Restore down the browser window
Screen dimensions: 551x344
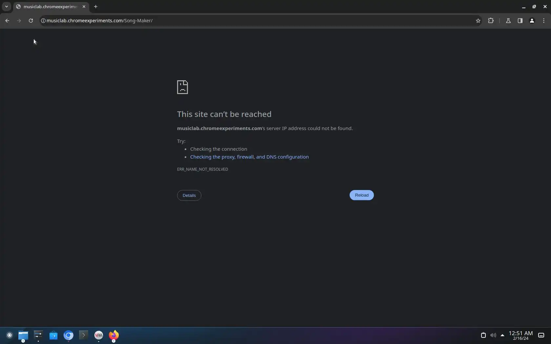point(534,7)
